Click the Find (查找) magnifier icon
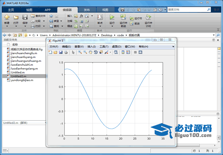The image size is (223, 155). [51, 26]
